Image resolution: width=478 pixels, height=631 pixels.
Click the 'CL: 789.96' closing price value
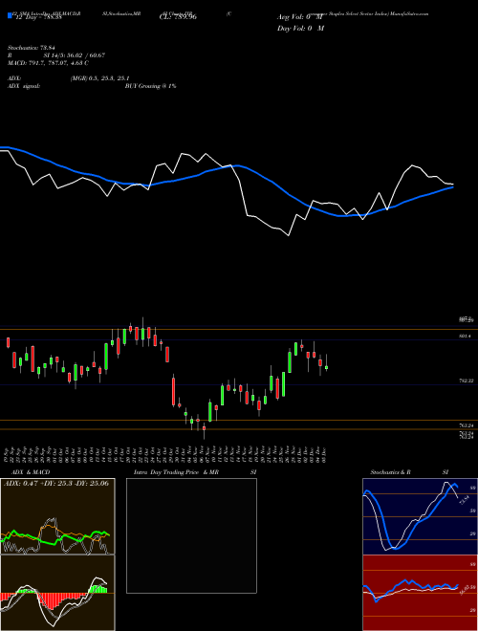(x=178, y=17)
